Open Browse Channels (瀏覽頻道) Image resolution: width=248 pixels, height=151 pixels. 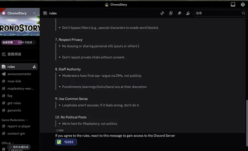14,54
